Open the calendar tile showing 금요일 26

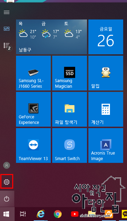pos(106,37)
